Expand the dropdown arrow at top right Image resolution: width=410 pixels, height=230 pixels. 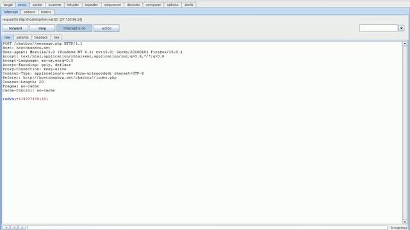(402, 28)
